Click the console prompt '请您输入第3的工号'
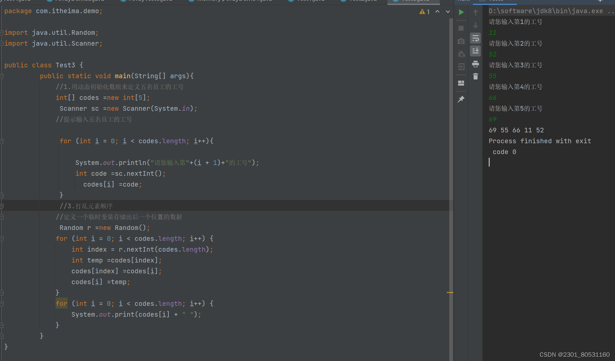Viewport: 615px width, 361px height. tap(515, 65)
